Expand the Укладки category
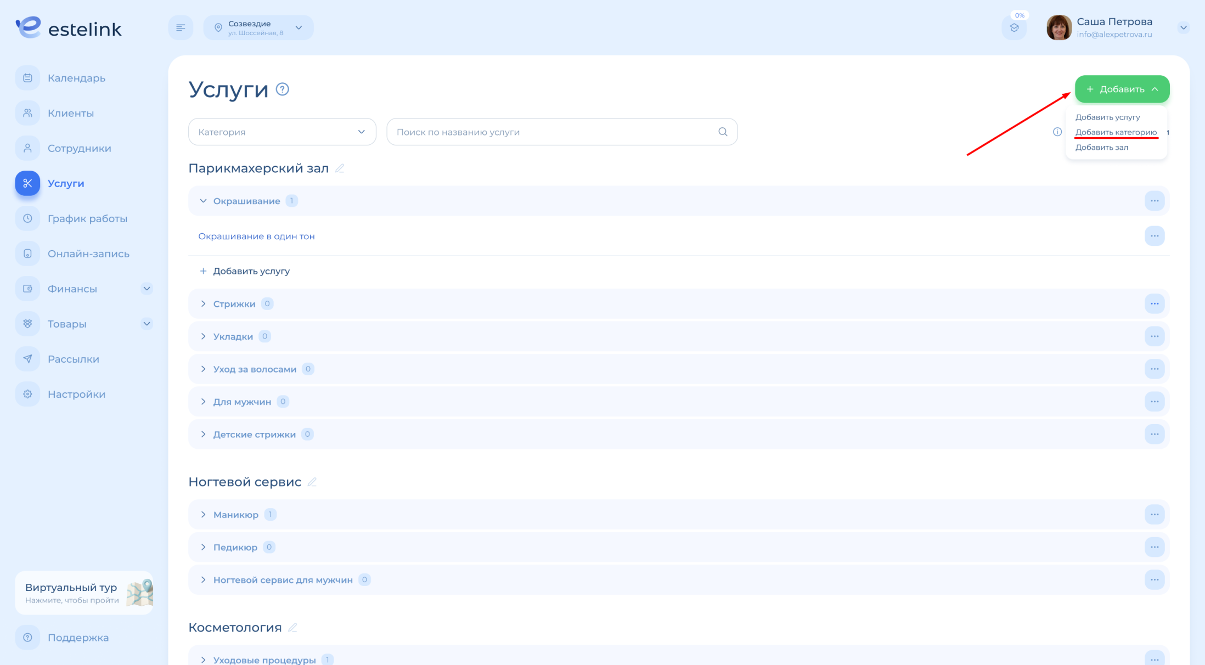 click(x=203, y=336)
